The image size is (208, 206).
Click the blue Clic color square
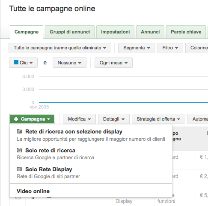click(x=16, y=62)
